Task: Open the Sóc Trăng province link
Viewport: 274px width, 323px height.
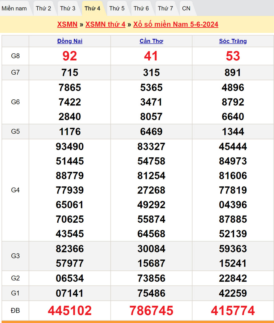Action: [x=233, y=41]
